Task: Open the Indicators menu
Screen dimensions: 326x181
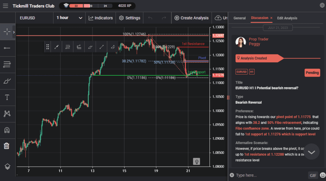Action: click(x=101, y=18)
